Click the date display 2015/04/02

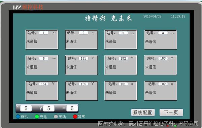pos(152,17)
